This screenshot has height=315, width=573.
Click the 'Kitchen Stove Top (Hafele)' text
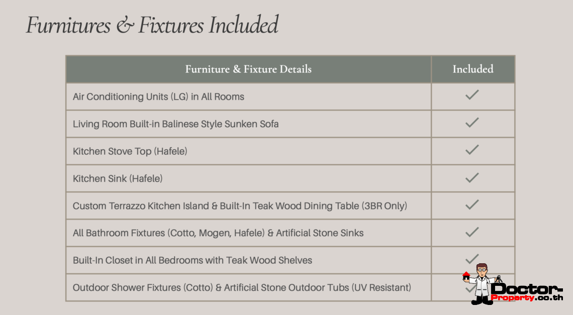(x=130, y=151)
